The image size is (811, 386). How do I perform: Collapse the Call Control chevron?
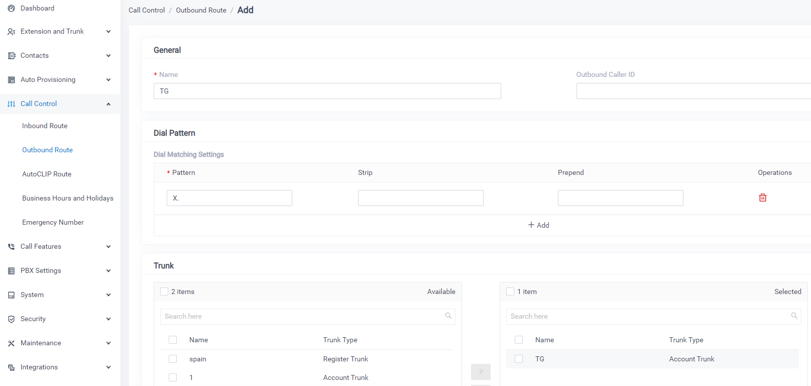click(108, 104)
